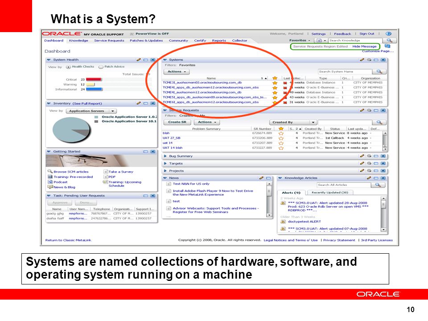Click the Service Requests search magnifier icon
Image resolution: width=428 pixels, height=321 pixels.
click(x=379, y=122)
